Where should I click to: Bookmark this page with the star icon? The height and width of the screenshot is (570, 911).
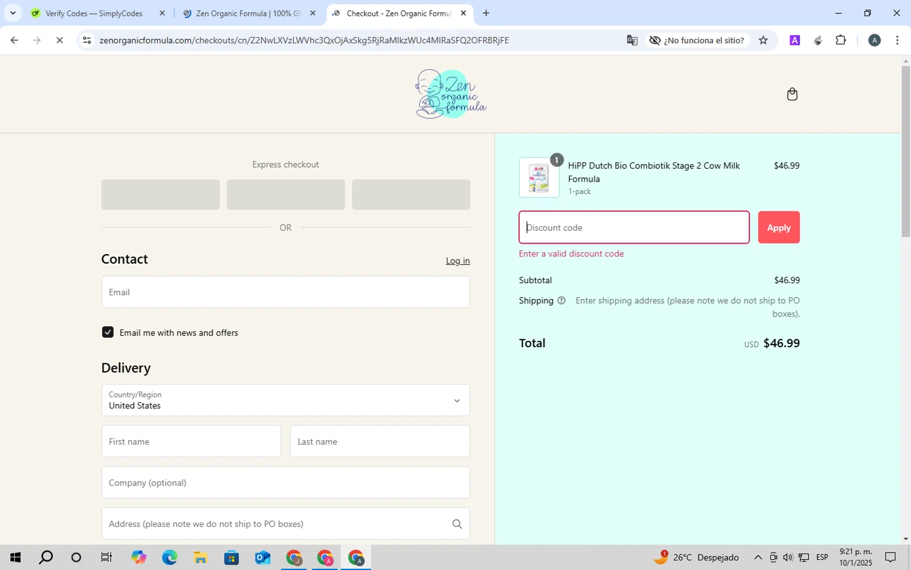pos(763,40)
